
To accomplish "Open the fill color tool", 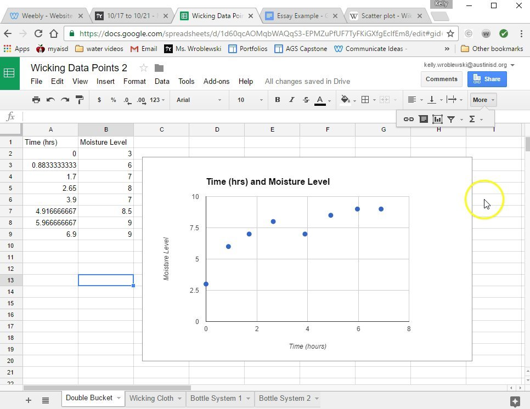I will pyautogui.click(x=346, y=99).
